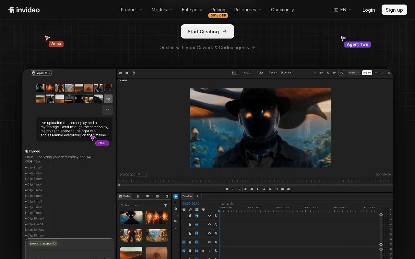
Task: Hide track V2 with the eye icon
Action: coord(209,233)
